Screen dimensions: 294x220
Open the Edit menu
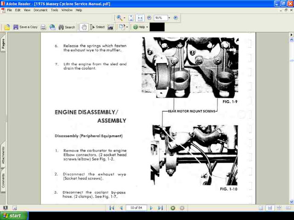[17, 10]
